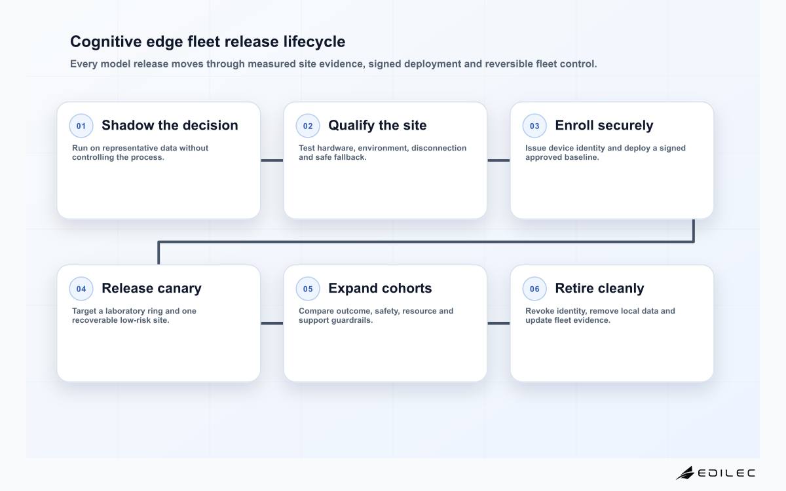Select the "Retire cleanly" heading

(x=599, y=288)
